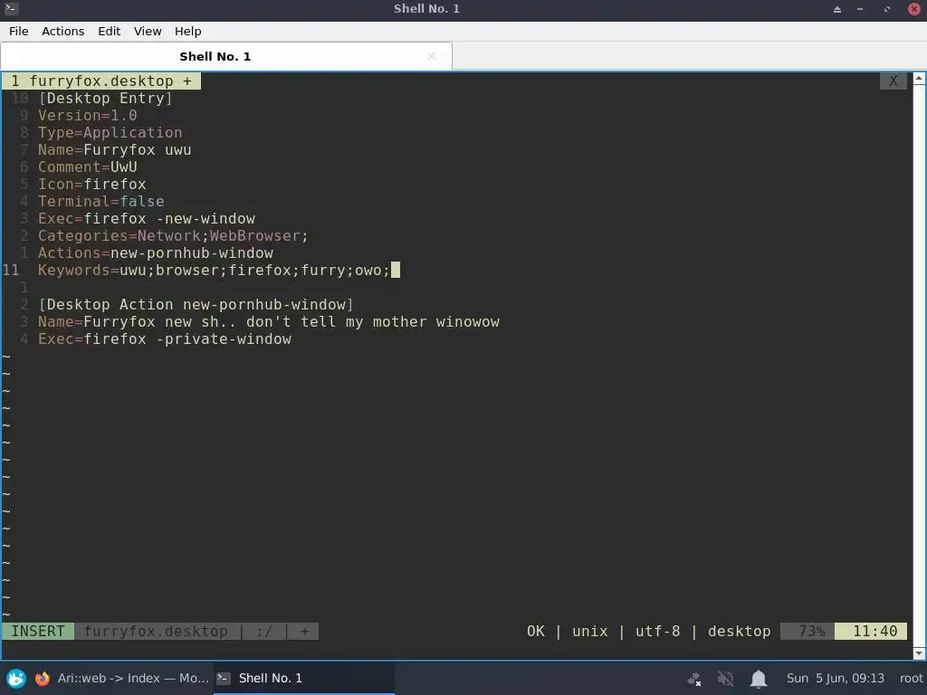Close the window with red X button
The image size is (927, 695).
914,9
